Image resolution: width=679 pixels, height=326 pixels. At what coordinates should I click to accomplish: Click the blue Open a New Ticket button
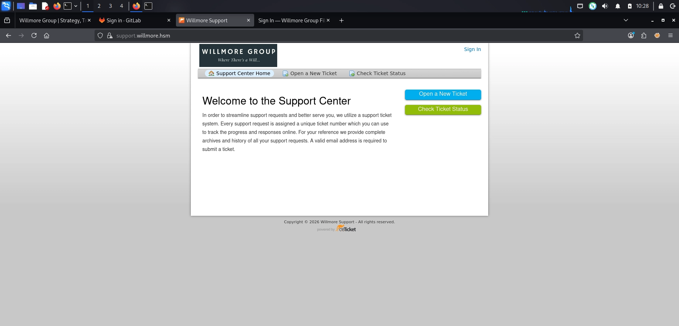pyautogui.click(x=443, y=94)
